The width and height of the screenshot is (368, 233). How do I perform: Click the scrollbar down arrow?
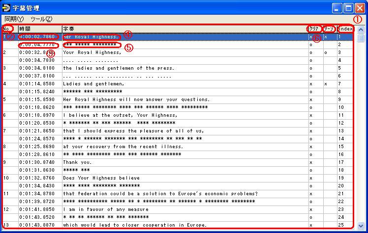tap(361, 226)
